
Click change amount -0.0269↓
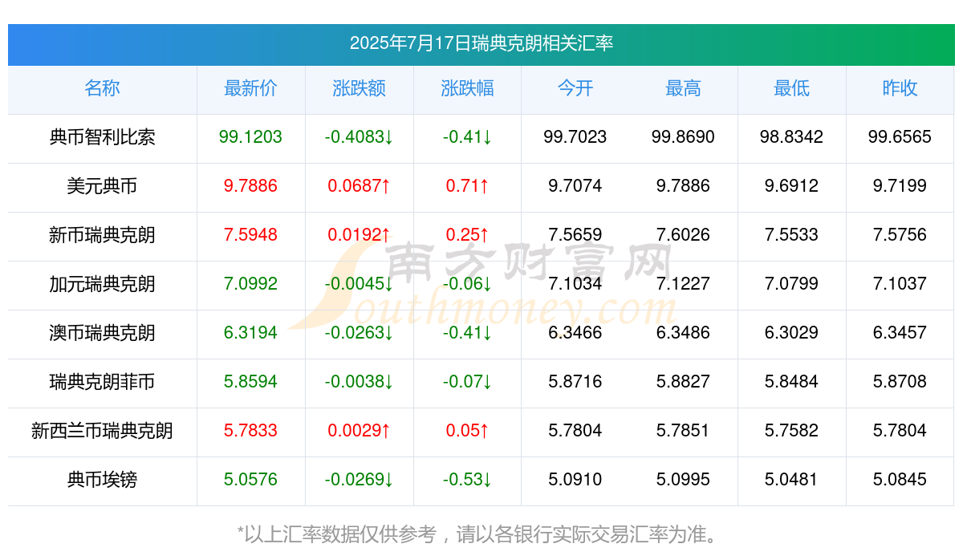(x=359, y=480)
